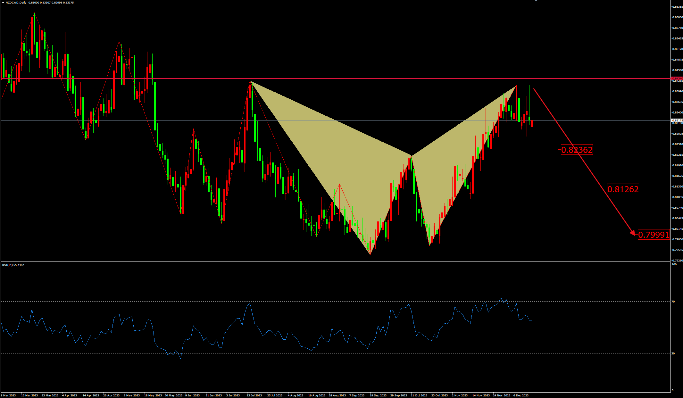This screenshot has height=398, width=683.
Task: Select the 0.82362 price label
Action: point(577,150)
